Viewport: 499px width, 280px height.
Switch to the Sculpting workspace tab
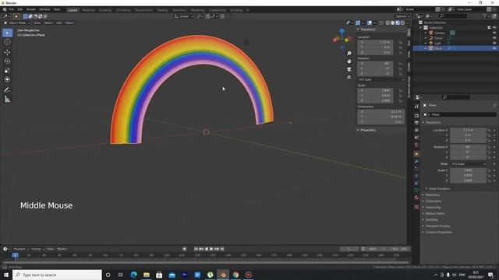(x=105, y=10)
